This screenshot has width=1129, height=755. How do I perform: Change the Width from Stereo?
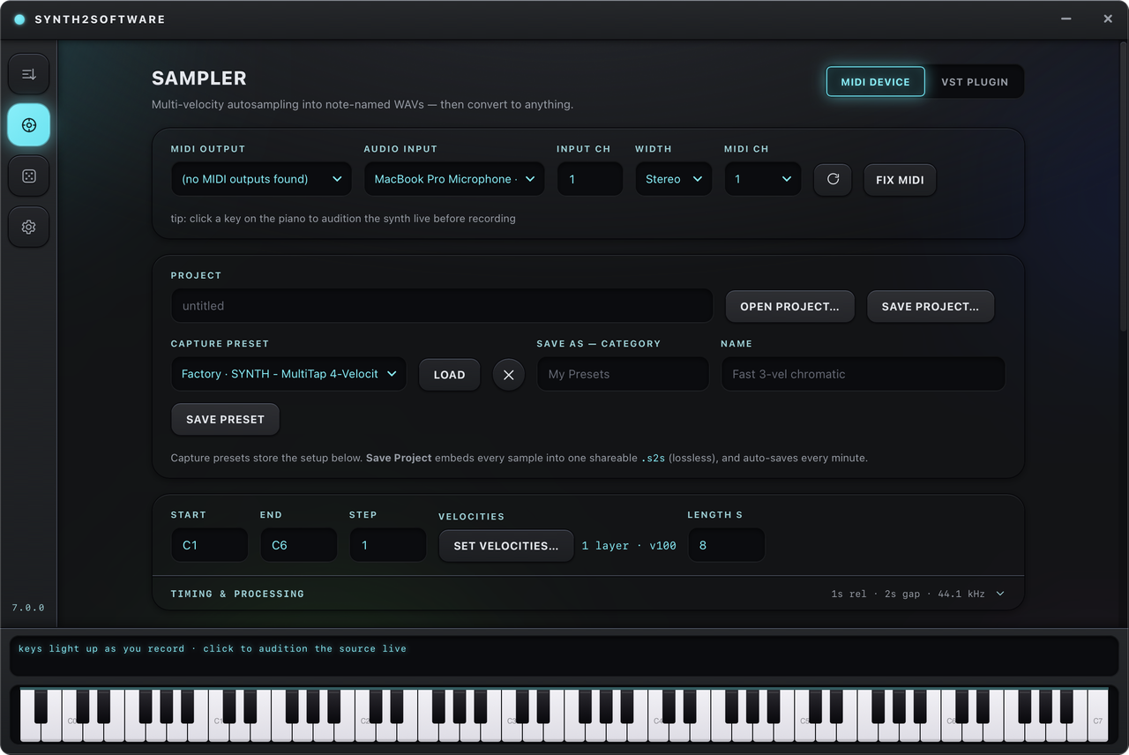tap(673, 179)
